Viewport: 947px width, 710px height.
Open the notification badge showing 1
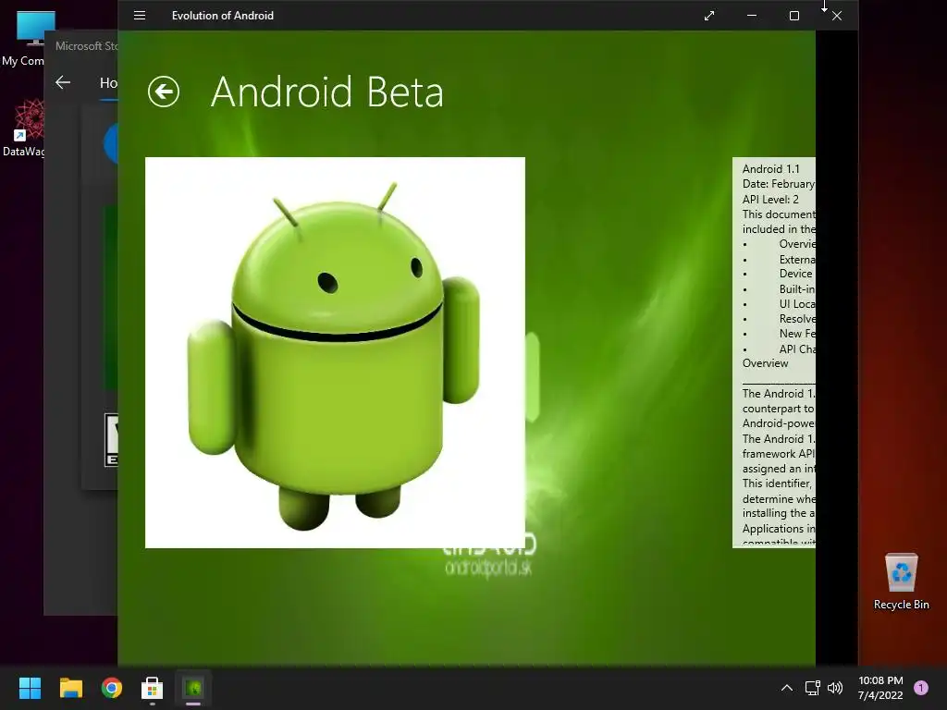(x=921, y=688)
